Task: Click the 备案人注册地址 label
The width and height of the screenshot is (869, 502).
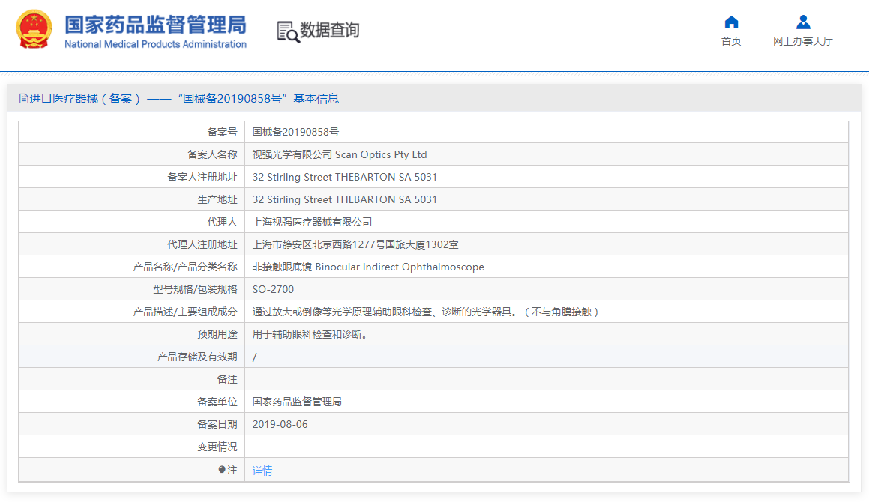Action: [x=202, y=177]
